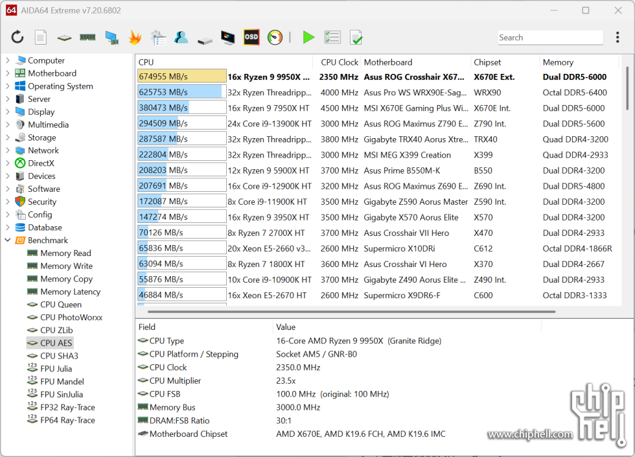Click the horizontal scrollbar under the results table
635x457 pixels.
point(351,312)
